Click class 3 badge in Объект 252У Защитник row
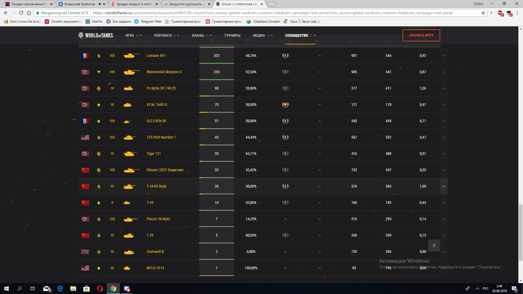523x294 pixels. (285, 170)
